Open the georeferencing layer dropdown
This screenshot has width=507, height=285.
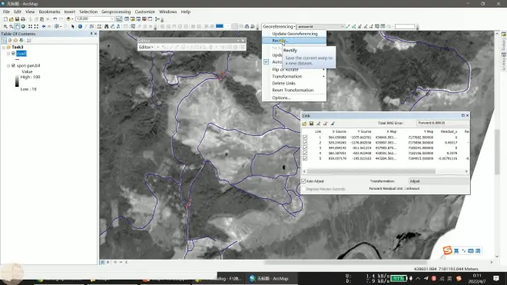(x=342, y=27)
